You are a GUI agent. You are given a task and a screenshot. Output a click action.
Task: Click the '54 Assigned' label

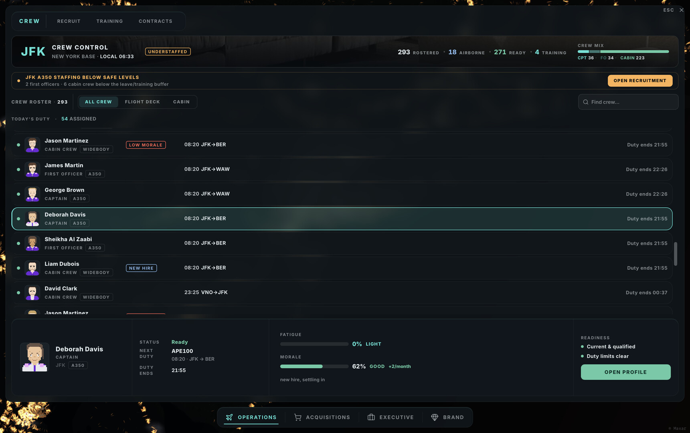coord(79,119)
